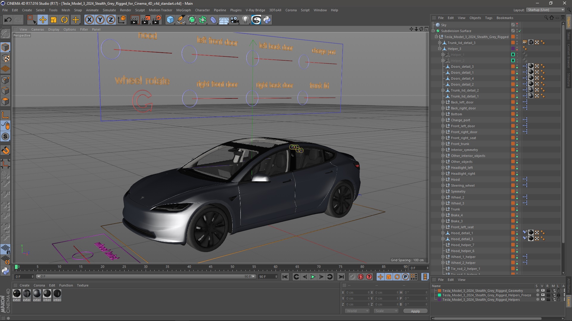Open material manager Texture menu
The height and width of the screenshot is (321, 572).
pos(83,285)
